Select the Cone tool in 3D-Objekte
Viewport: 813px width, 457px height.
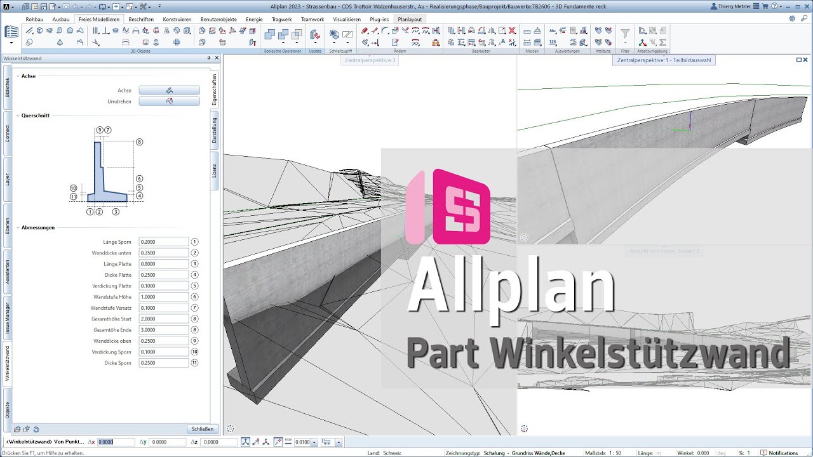tap(60, 42)
